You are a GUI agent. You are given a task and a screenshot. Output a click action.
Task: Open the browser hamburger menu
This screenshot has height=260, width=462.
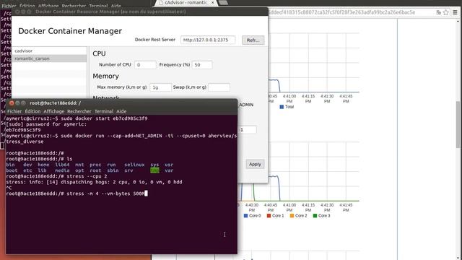(x=456, y=12)
